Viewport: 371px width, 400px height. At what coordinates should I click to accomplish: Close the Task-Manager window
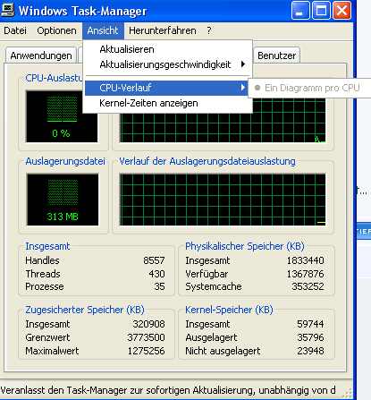pos(341,11)
